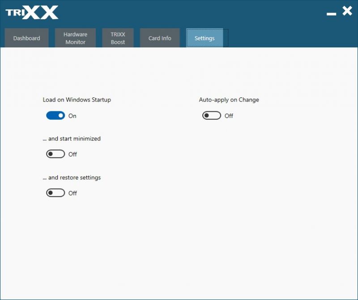Click the 'On' status text

pos(72,116)
